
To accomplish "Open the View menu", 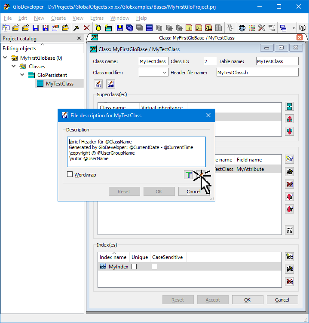I will (78, 18).
